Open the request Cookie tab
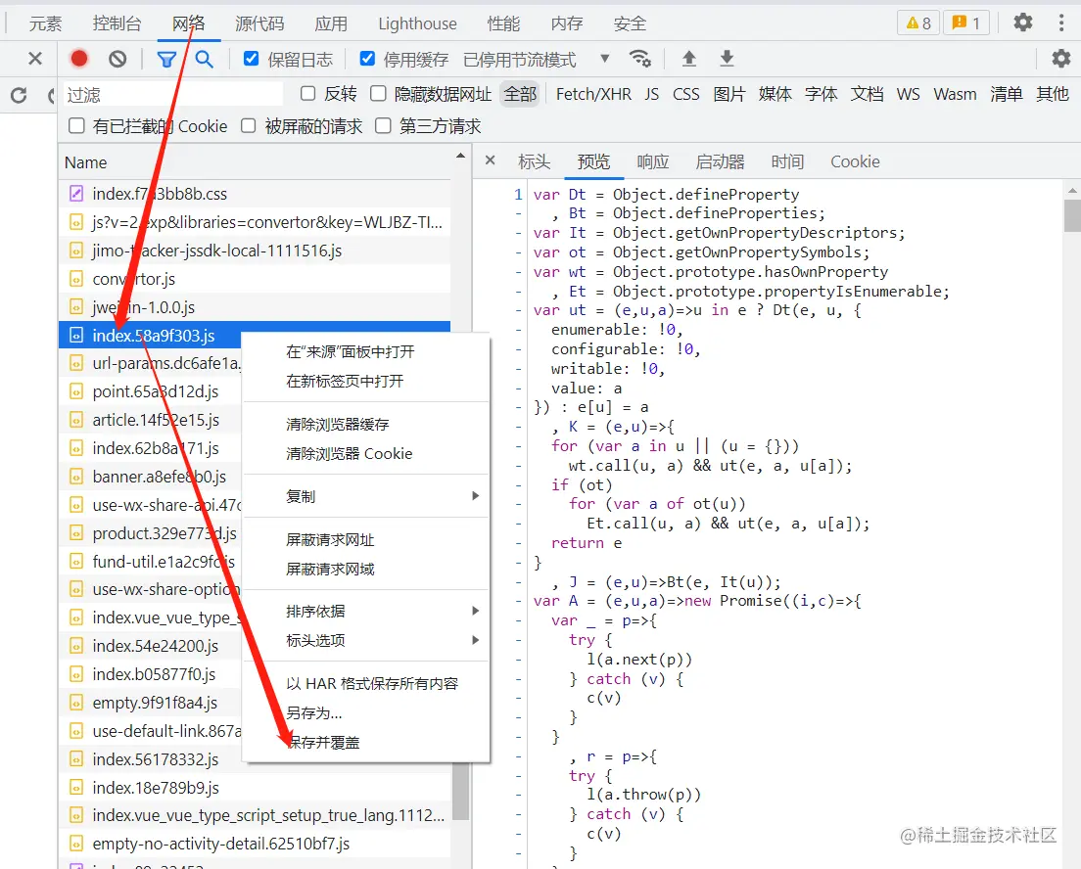Screen dimensions: 1081x869 (855, 161)
